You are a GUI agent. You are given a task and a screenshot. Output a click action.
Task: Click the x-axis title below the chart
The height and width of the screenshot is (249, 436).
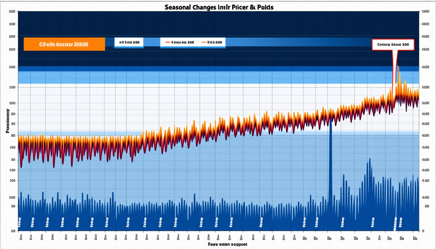click(227, 244)
